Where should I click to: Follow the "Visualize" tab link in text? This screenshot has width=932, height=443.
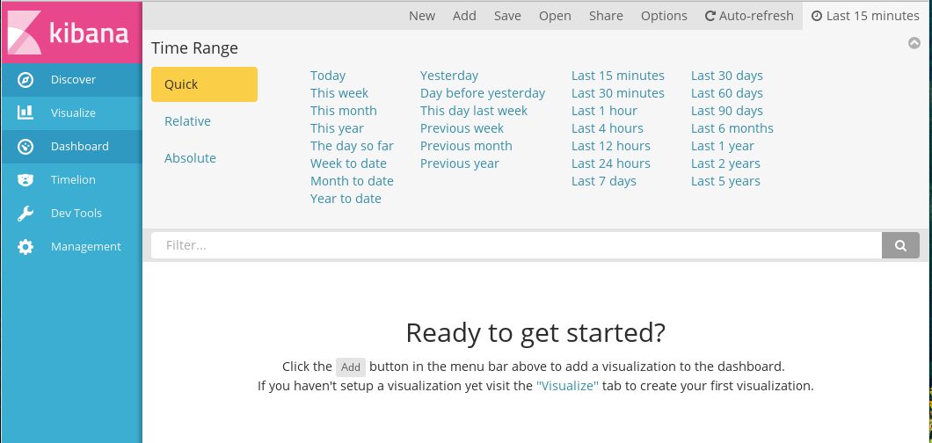click(567, 386)
